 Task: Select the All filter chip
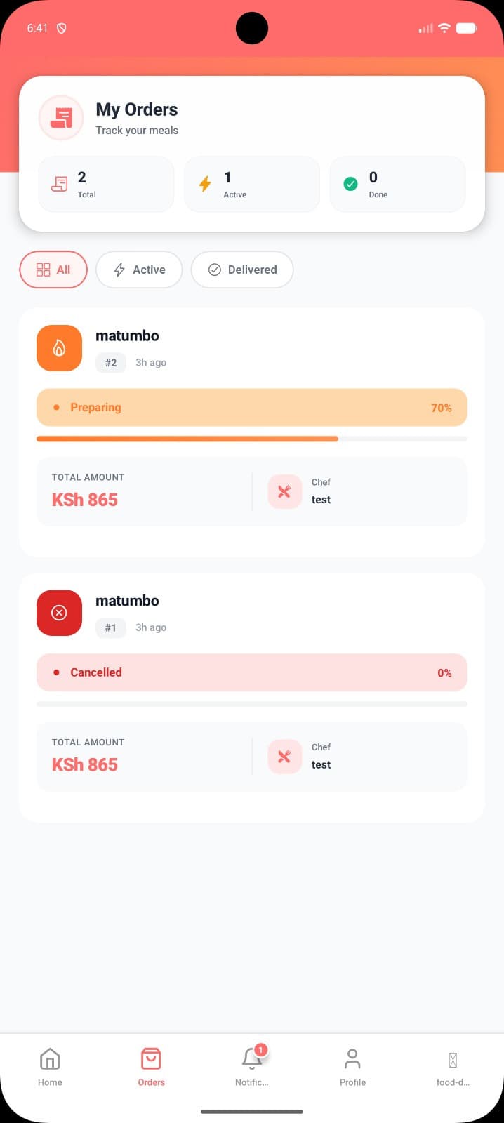[x=53, y=270]
